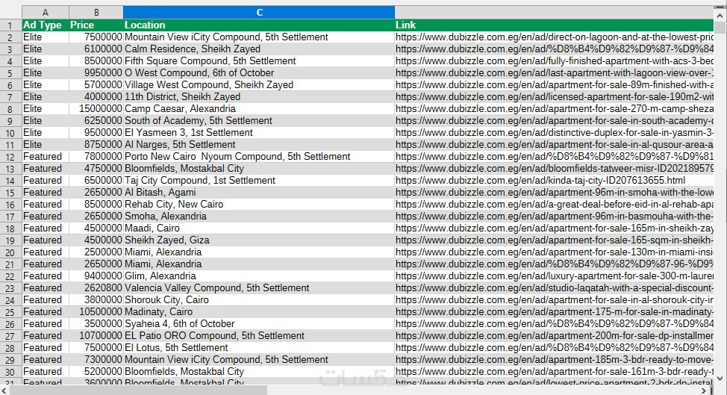This screenshot has width=727, height=395.
Task: Click price cell 10700000
Action: (x=96, y=336)
